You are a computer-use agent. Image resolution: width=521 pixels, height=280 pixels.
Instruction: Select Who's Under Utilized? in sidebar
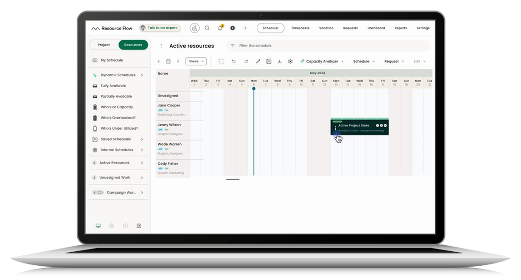pos(119,128)
